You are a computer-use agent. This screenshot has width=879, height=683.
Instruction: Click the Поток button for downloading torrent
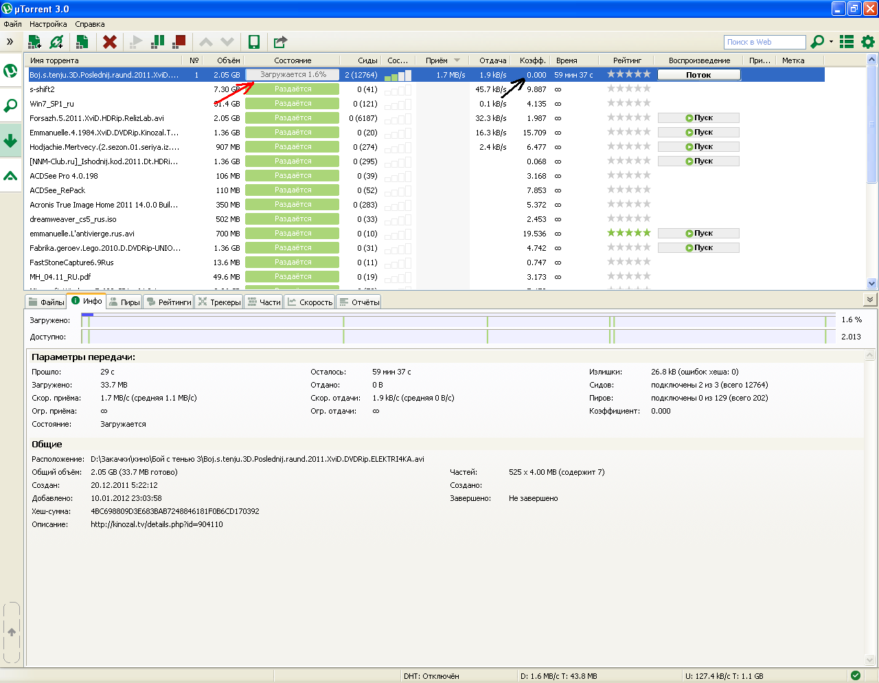[698, 75]
